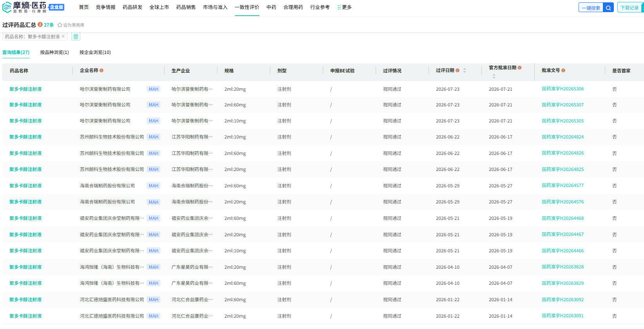The height and width of the screenshot is (329, 644).
Task: Click the info icon next to 企业名称 header
Action: [101, 70]
